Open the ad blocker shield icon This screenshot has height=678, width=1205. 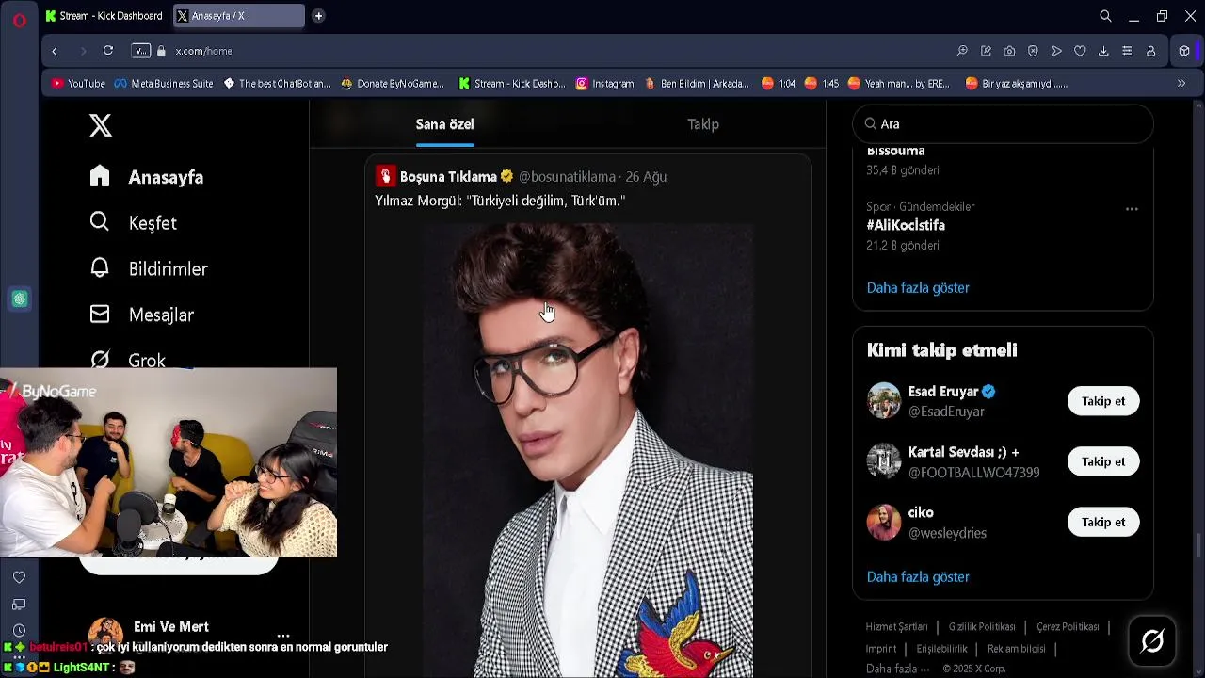point(1033,51)
